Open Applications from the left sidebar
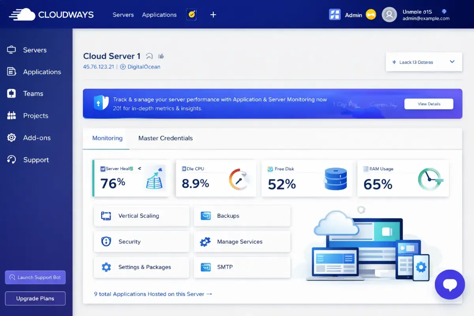 pyautogui.click(x=12, y=72)
